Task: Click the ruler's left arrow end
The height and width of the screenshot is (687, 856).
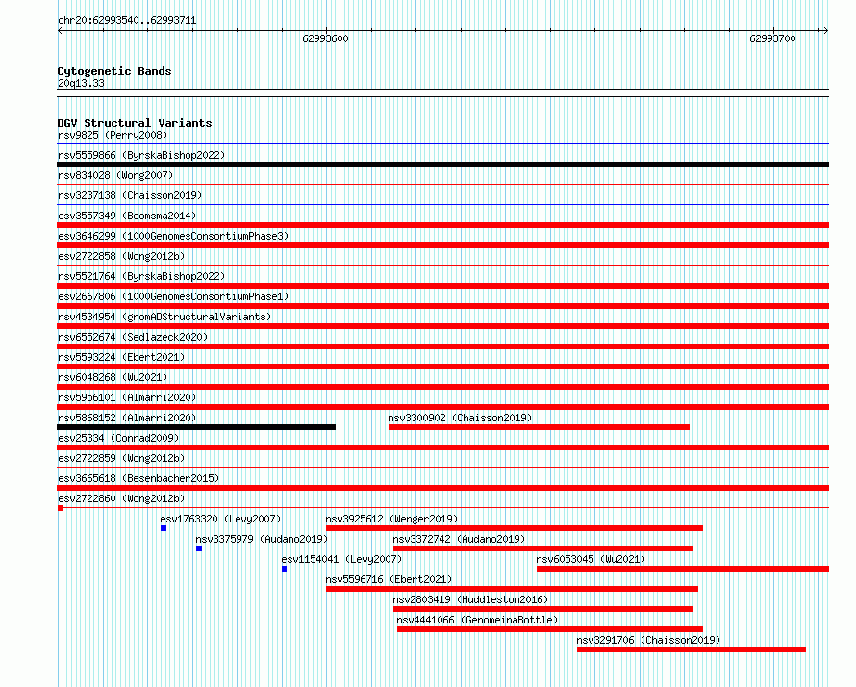Action: point(60,31)
